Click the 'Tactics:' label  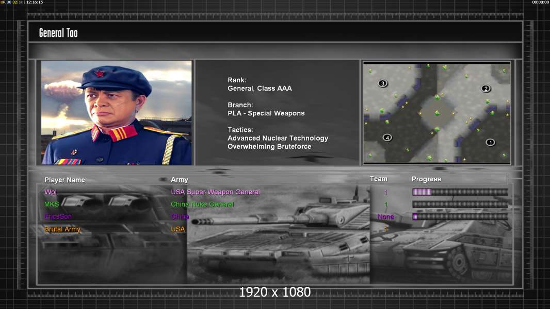(240, 129)
